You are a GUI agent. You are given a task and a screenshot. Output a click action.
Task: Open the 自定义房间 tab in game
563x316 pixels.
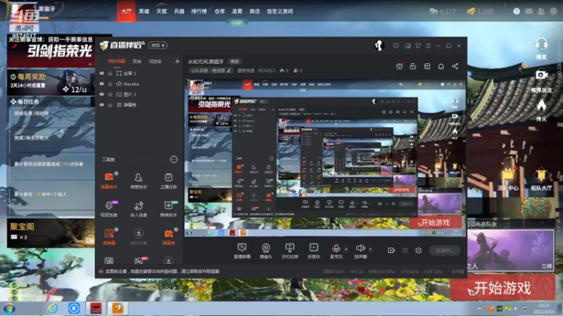point(280,11)
